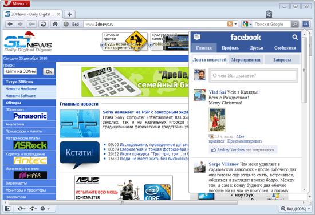Open Facebook panel search magnifier
The image size is (315, 215).
295,37
